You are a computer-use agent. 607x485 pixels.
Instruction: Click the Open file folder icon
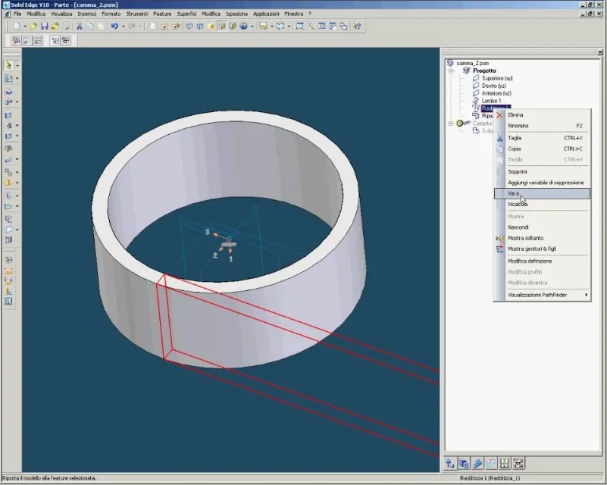pyautogui.click(x=33, y=27)
